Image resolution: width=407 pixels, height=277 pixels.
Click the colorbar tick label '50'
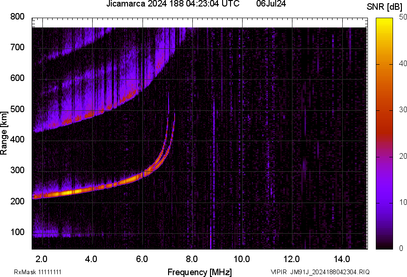point(403,17)
